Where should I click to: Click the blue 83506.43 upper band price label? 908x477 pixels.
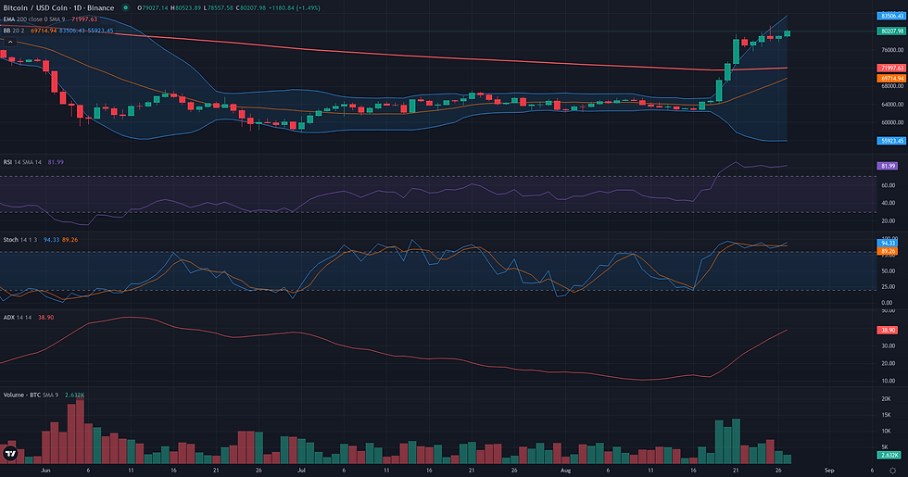[891, 16]
